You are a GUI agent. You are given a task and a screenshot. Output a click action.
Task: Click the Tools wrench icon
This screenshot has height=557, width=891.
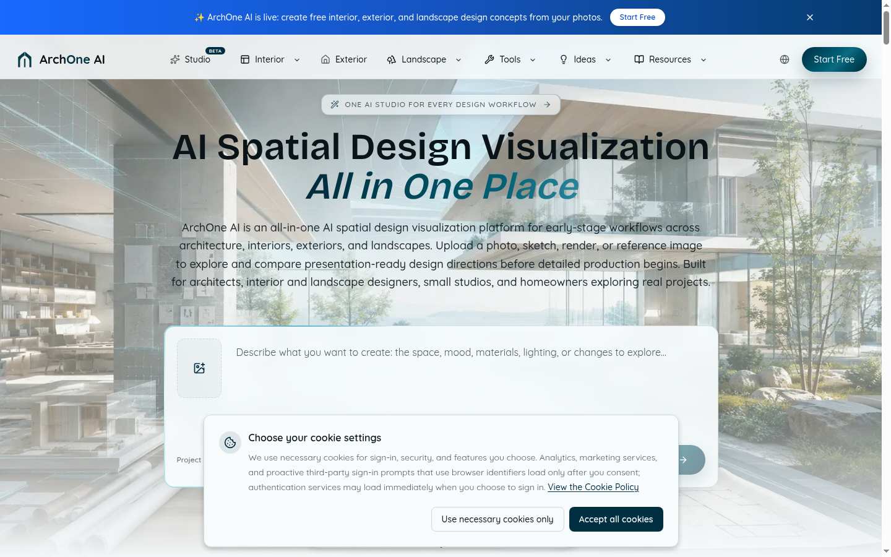(x=489, y=59)
